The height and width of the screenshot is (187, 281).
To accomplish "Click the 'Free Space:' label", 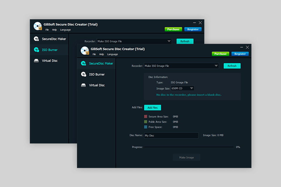I will (155, 127).
